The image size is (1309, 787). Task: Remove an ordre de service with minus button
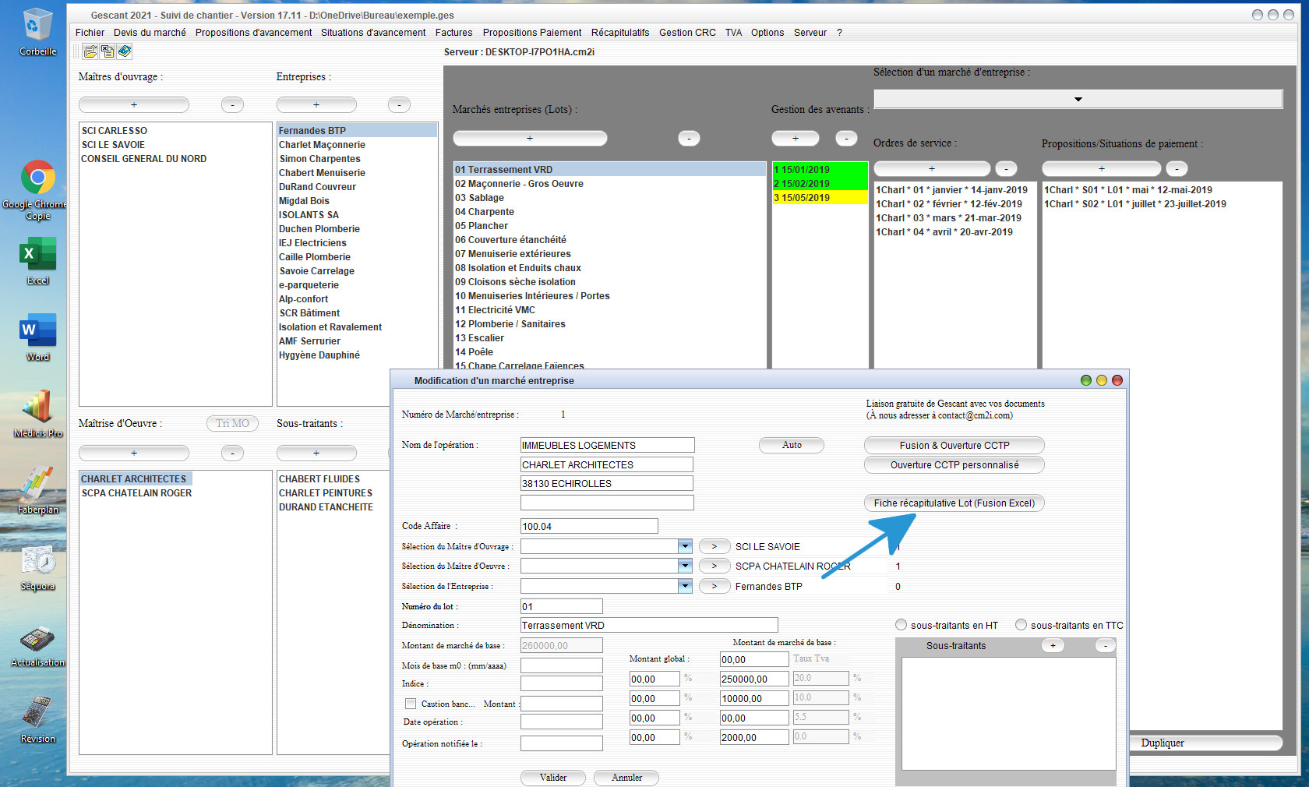(x=1006, y=168)
